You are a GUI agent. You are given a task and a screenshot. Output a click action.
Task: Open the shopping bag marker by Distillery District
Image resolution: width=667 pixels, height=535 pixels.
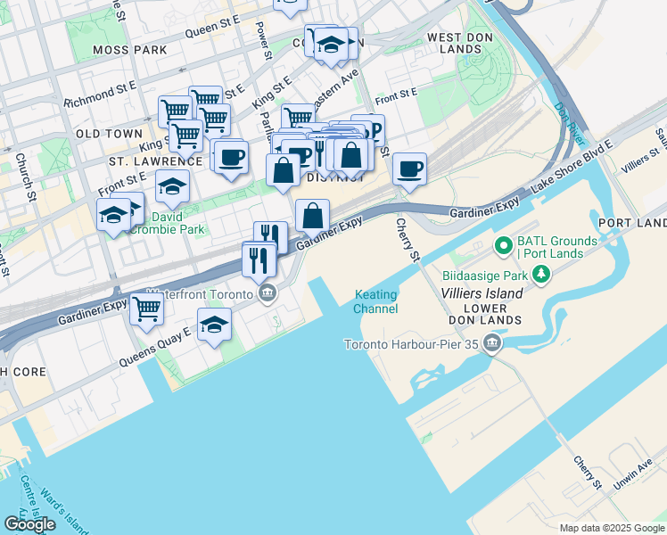[351, 156]
